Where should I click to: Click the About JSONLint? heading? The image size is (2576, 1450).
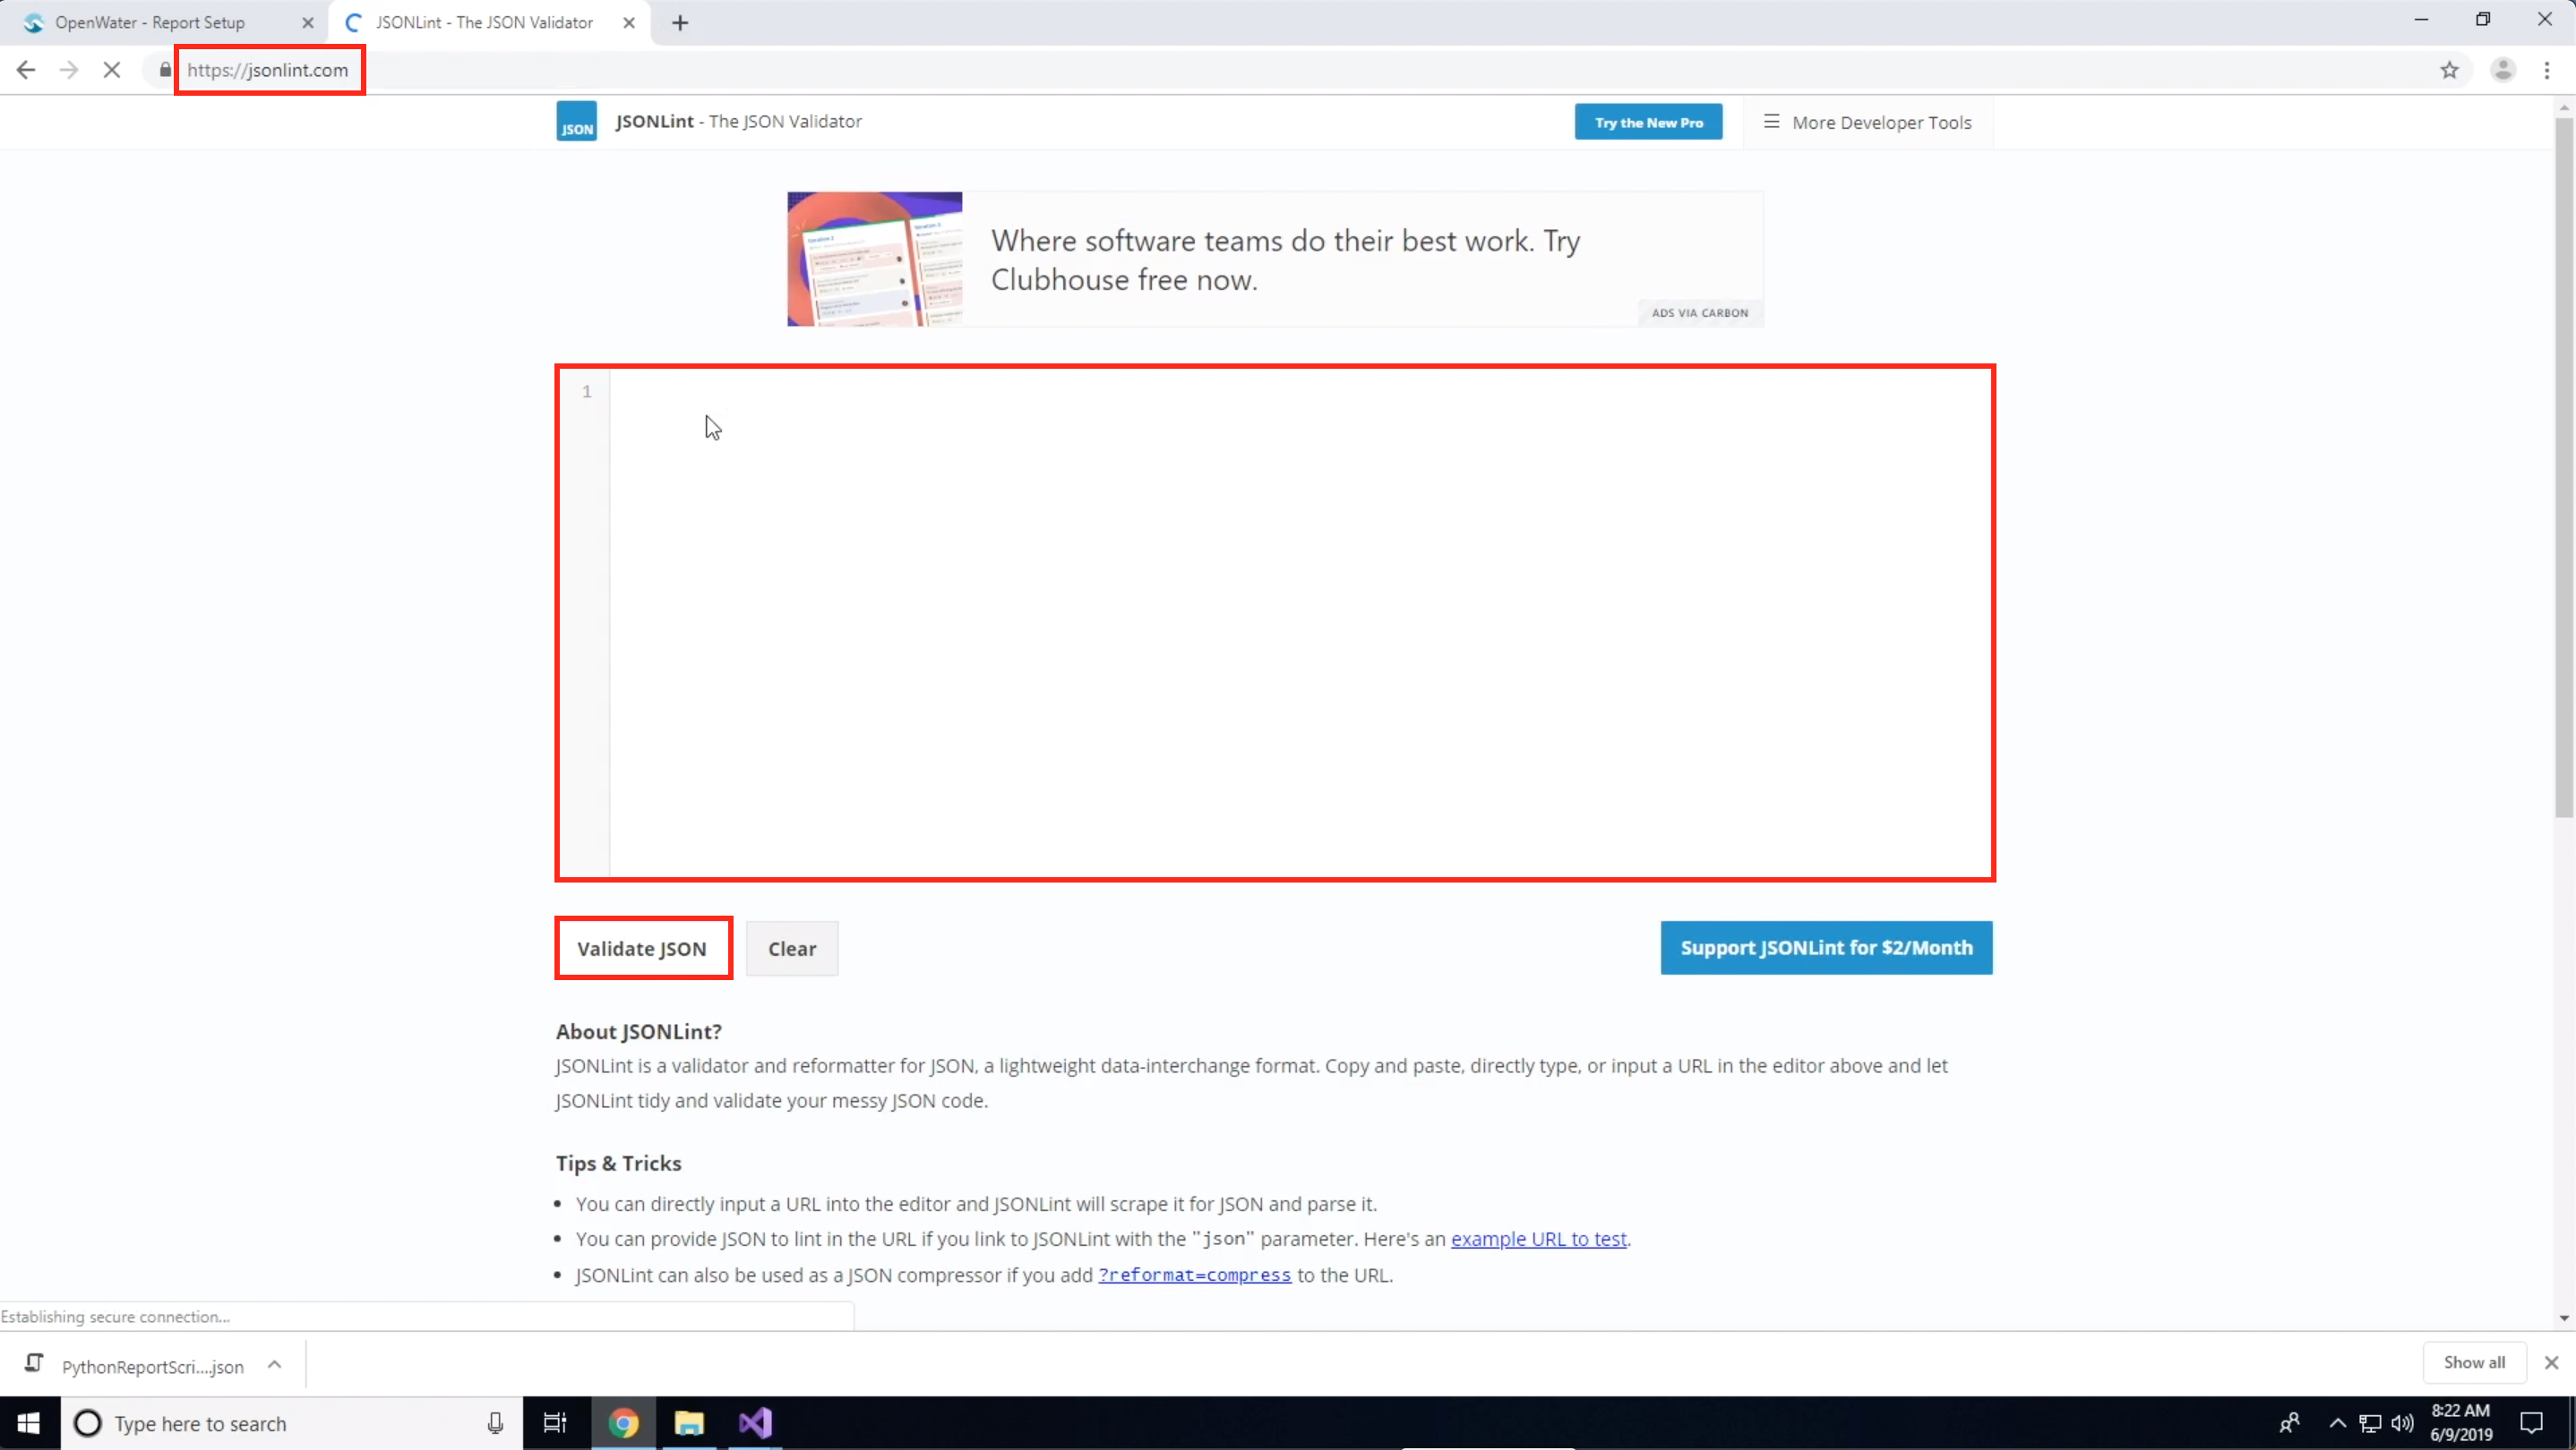coord(639,1031)
